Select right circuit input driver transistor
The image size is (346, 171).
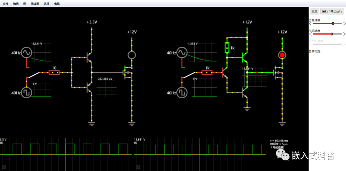pyautogui.click(x=224, y=72)
